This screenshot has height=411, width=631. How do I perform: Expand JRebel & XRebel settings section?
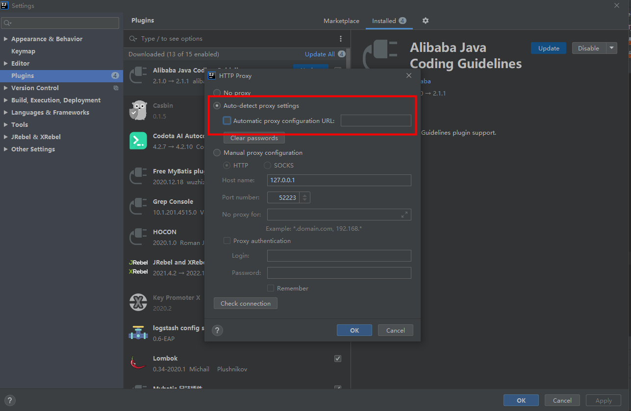(5, 137)
